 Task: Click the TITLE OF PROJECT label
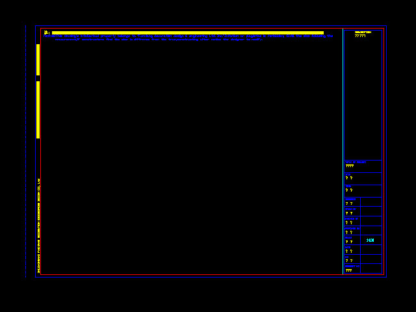click(x=356, y=162)
